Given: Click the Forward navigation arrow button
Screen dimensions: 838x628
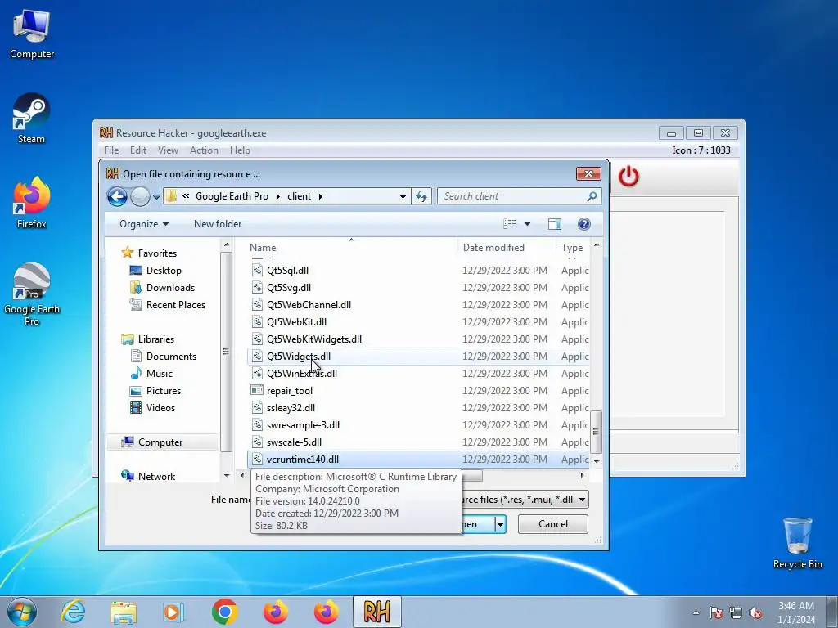Looking at the screenshot, I should coord(140,196).
